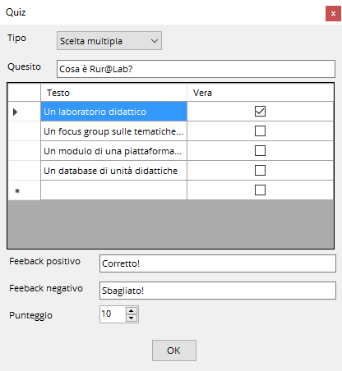This screenshot has width=342, height=371.
Task: Click the empty Testo cell in new row
Action: [x=113, y=190]
